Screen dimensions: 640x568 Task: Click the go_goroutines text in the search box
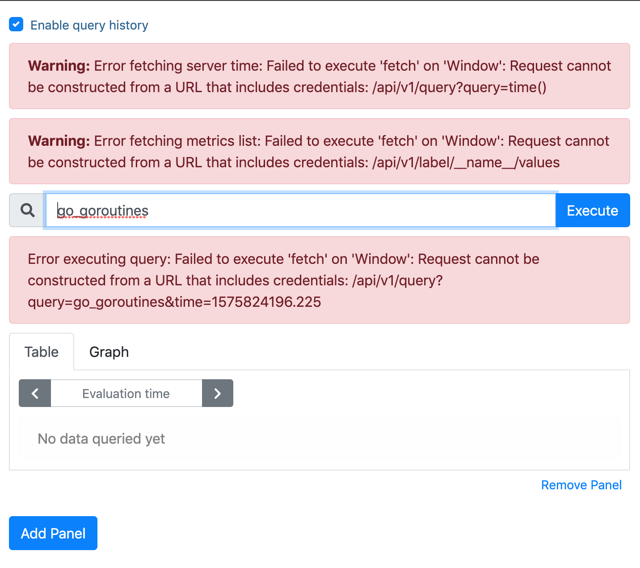point(102,210)
